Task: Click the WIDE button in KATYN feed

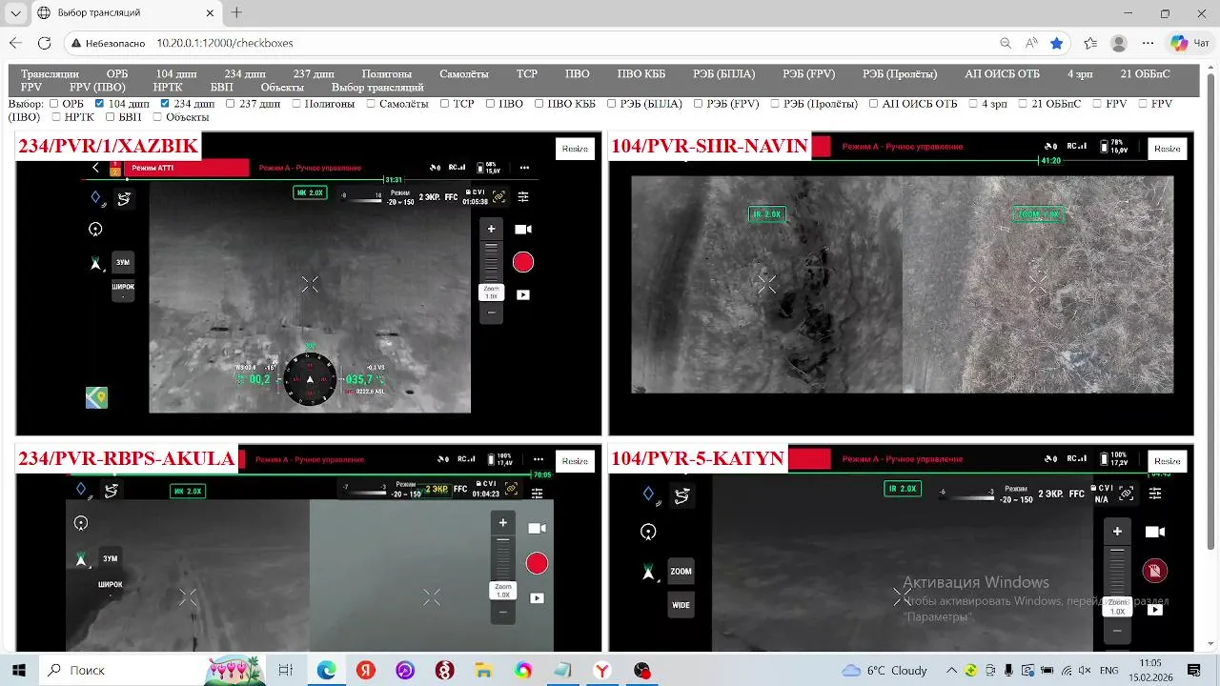Action: (681, 605)
